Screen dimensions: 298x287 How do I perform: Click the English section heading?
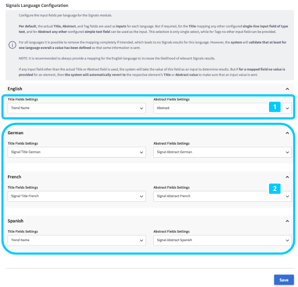[x=15, y=89]
